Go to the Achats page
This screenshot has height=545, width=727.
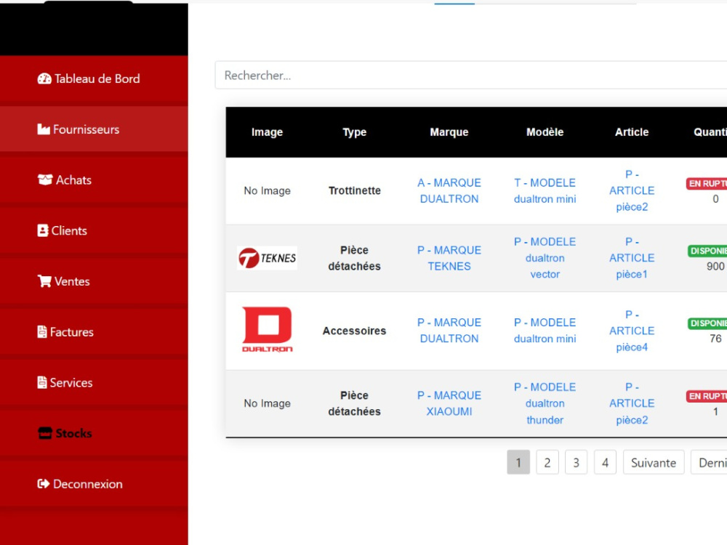[94, 179]
